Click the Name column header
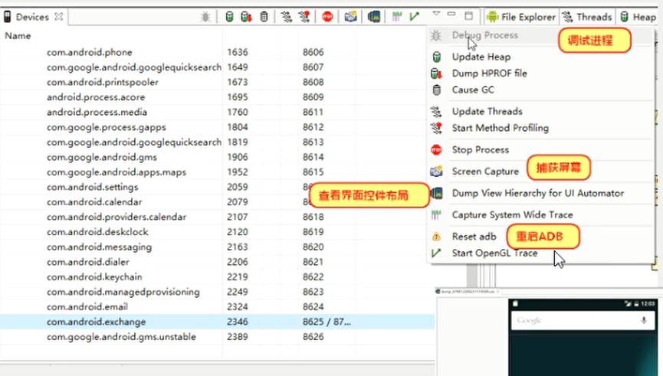The height and width of the screenshot is (376, 663). point(18,36)
